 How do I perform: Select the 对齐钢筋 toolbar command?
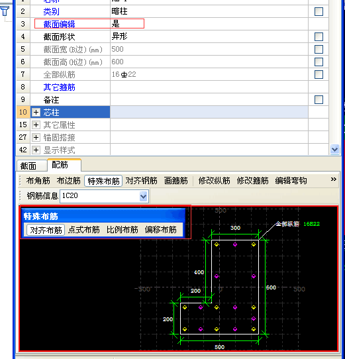(142, 181)
